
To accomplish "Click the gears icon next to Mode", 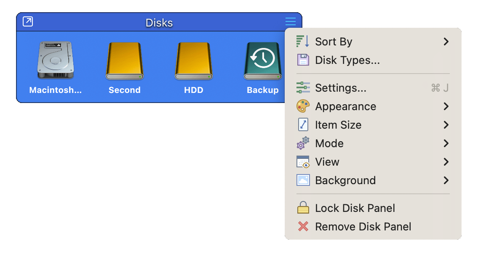I will (x=303, y=143).
